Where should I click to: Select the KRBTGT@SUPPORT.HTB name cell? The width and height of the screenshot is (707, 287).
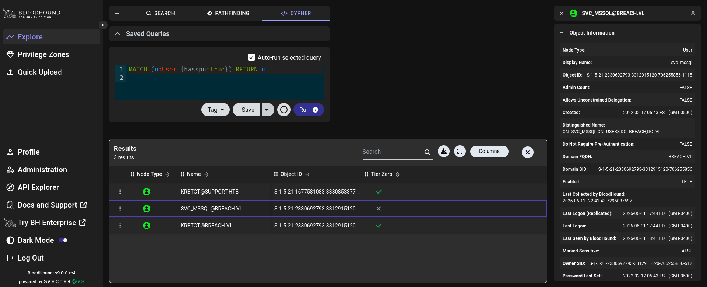(x=210, y=192)
